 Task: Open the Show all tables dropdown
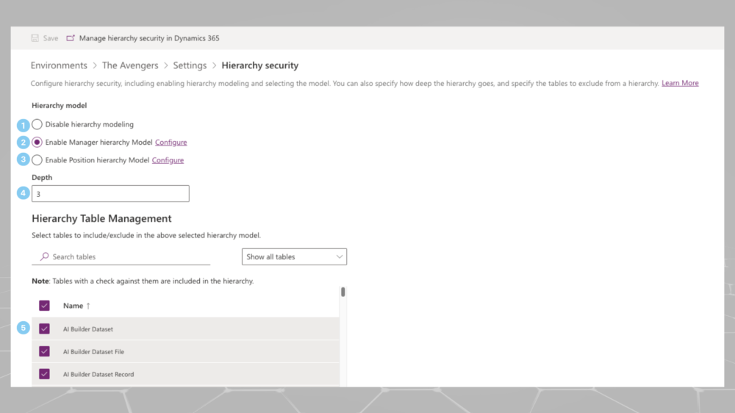click(x=295, y=256)
